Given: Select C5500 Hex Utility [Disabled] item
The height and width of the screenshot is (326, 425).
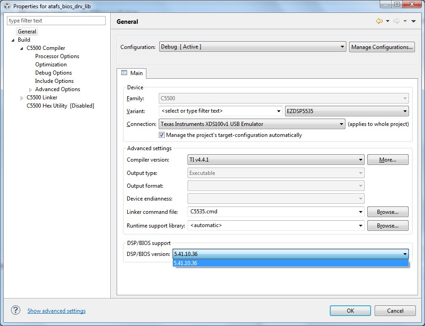Looking at the screenshot, I should click(x=60, y=105).
